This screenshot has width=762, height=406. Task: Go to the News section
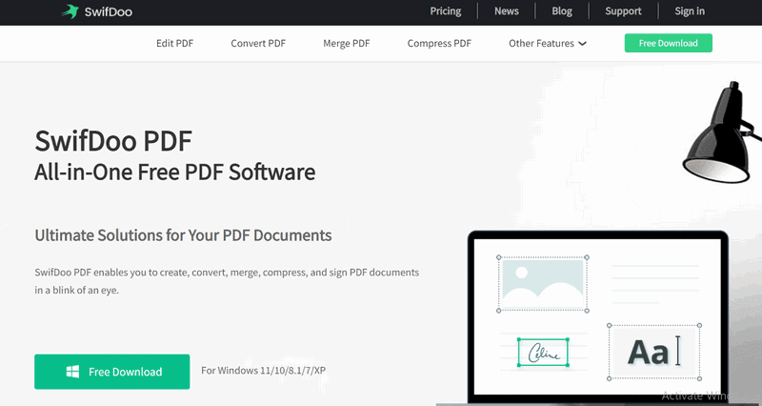pyautogui.click(x=507, y=11)
